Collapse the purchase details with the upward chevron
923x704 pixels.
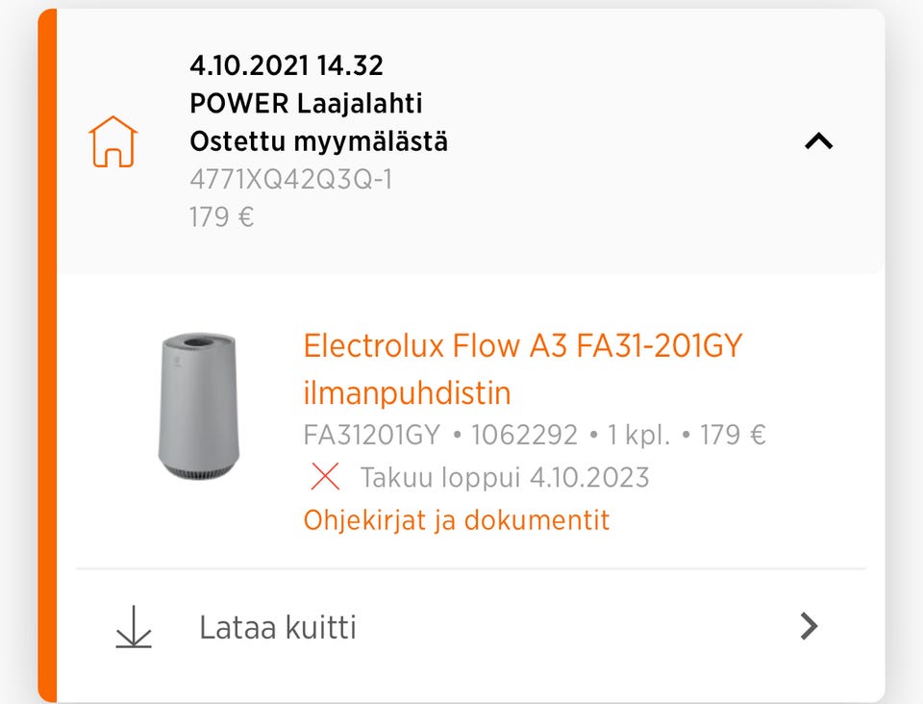[x=818, y=140]
